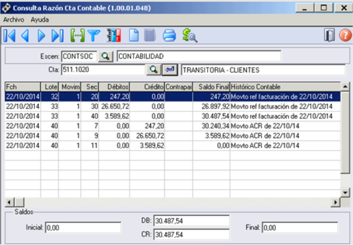
Task: Click the horizontal scrollbar thumb
Action: pyautogui.click(x=19, y=202)
